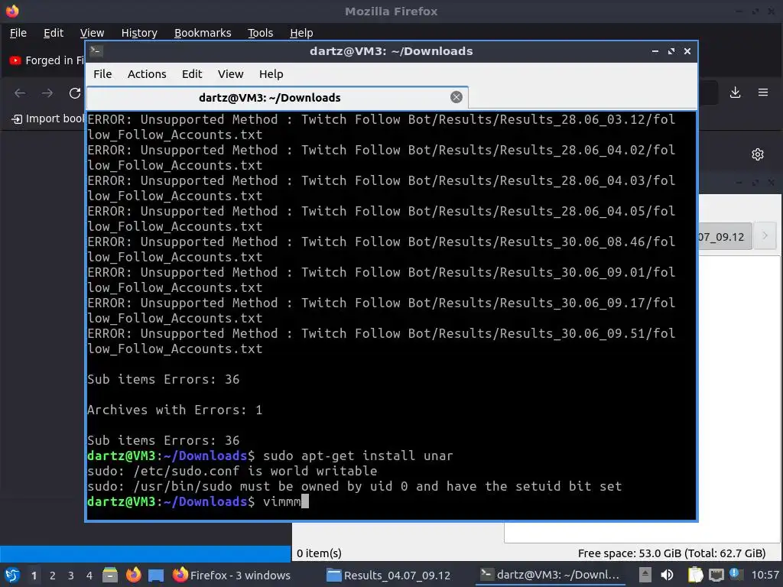Click the terminal icon in the title bar

coord(96,51)
